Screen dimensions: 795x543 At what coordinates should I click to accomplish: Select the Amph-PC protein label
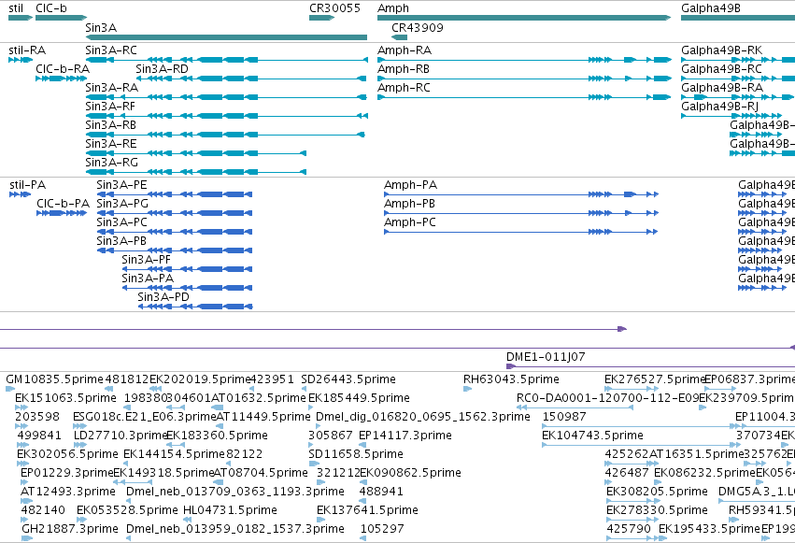pyautogui.click(x=410, y=222)
